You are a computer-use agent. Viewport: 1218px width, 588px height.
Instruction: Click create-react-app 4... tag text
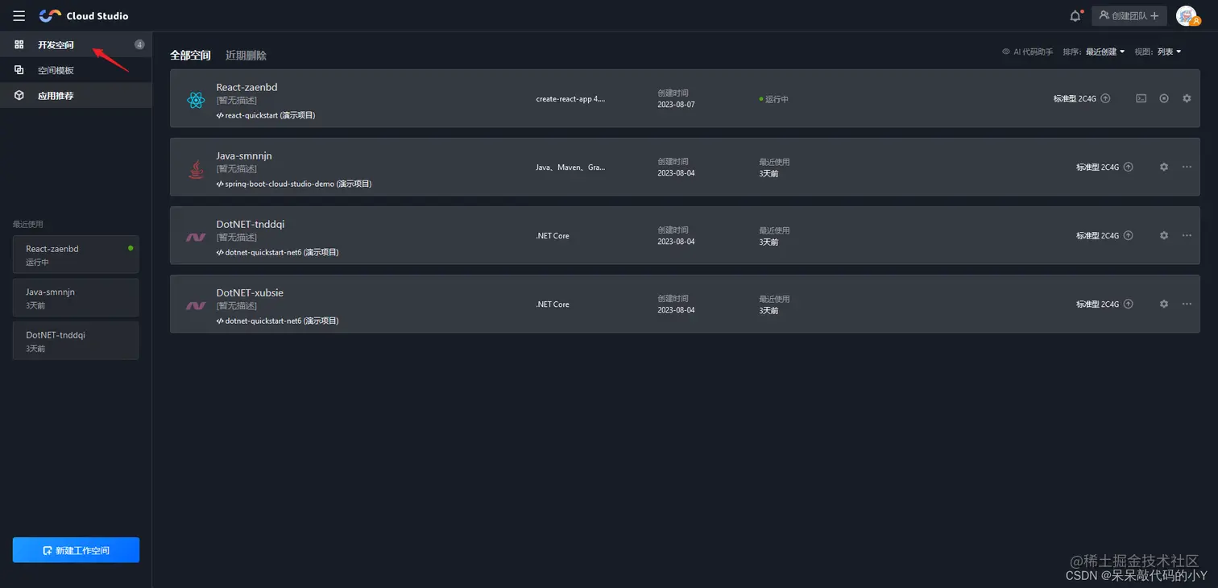[x=570, y=99]
